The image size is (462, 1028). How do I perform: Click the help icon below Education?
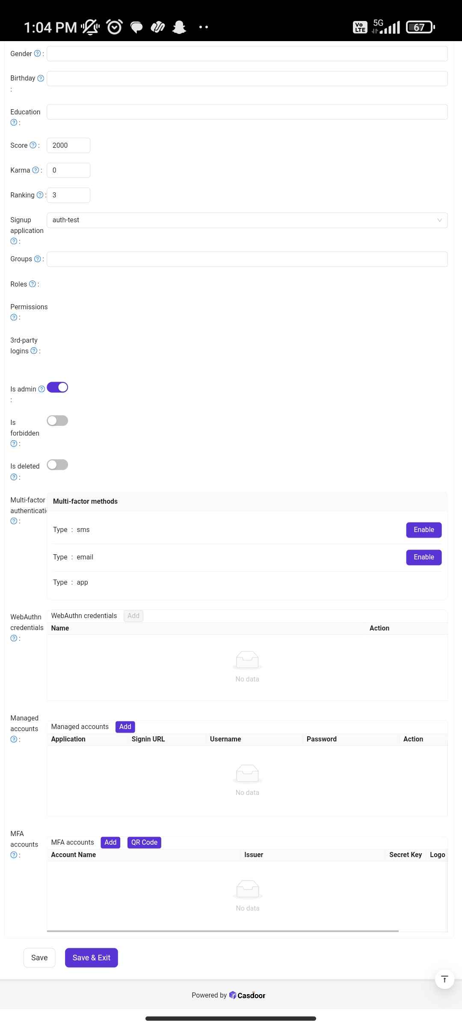coord(14,123)
